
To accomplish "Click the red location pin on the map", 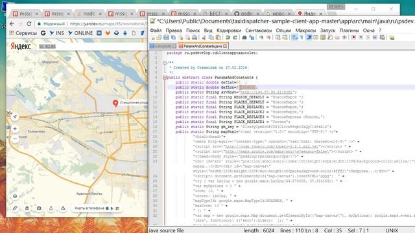I will (115, 104).
